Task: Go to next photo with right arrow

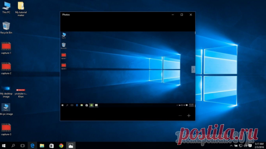Action: (193, 69)
